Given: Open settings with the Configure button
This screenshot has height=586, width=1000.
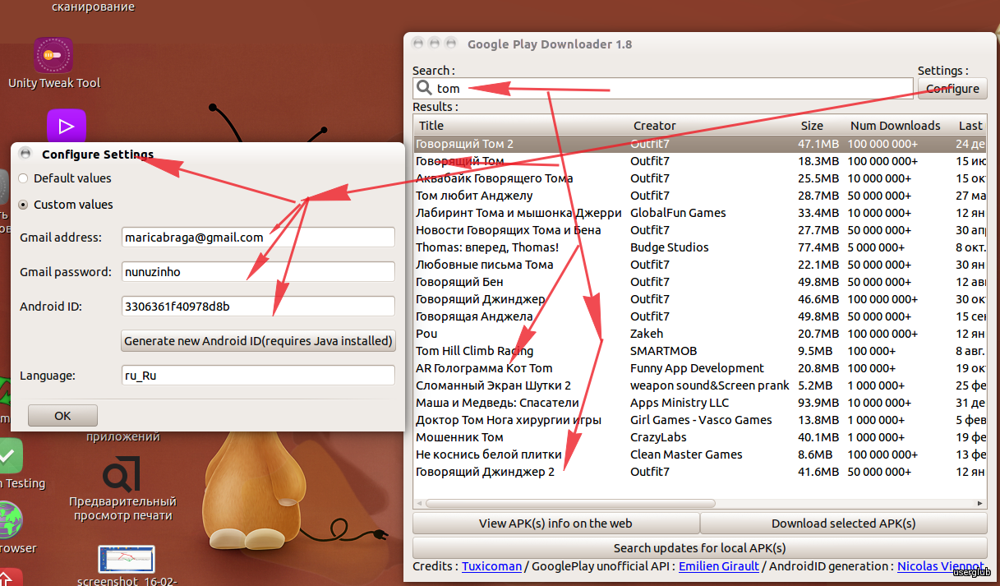Looking at the screenshot, I should coord(952,89).
